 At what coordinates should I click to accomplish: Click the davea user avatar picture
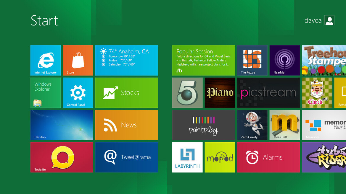(x=329, y=20)
